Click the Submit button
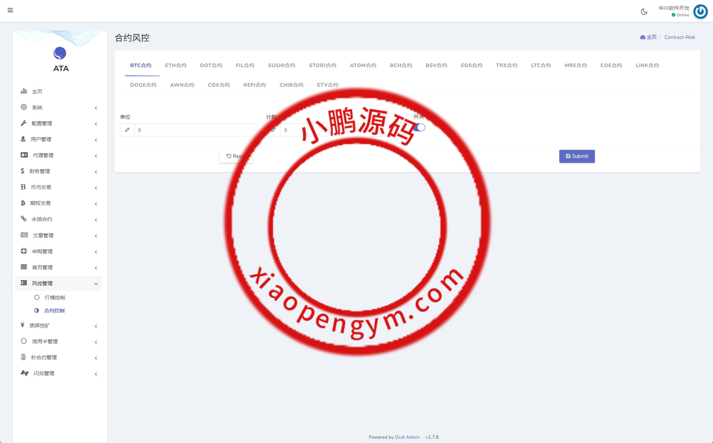713x443 pixels. [x=577, y=156]
